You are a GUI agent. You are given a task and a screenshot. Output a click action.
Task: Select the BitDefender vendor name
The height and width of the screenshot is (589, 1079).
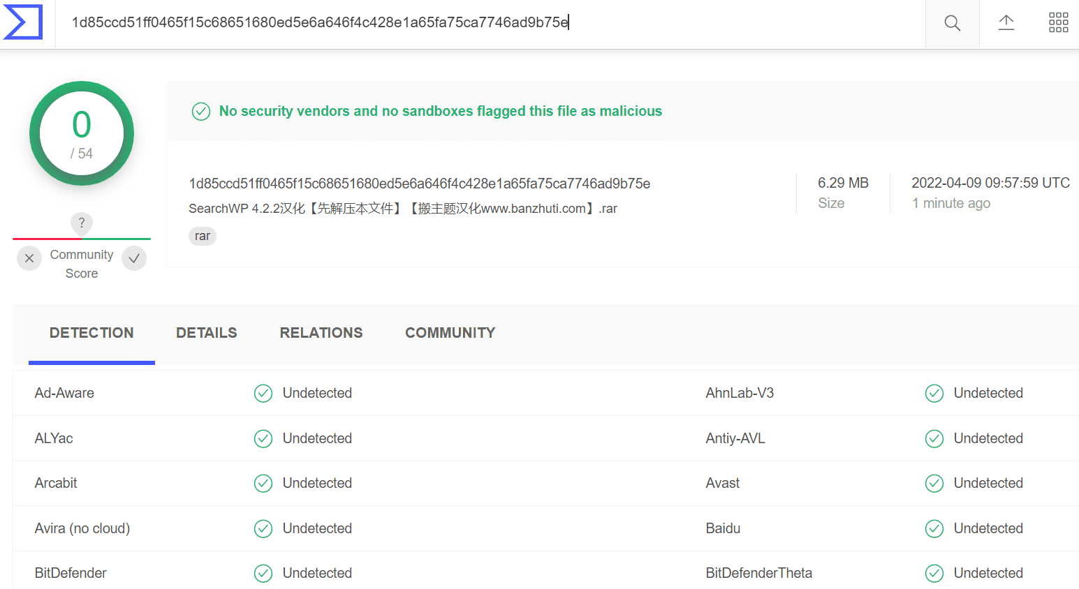point(71,573)
